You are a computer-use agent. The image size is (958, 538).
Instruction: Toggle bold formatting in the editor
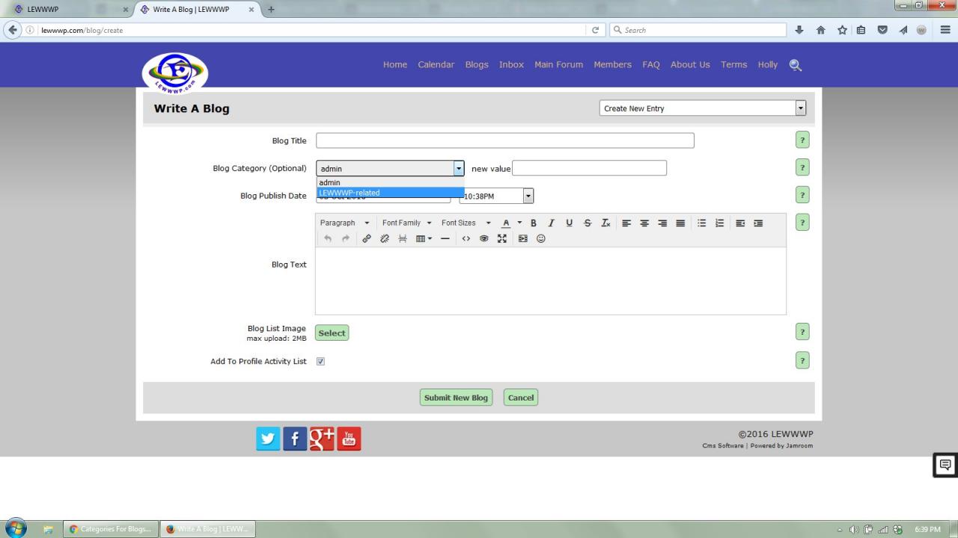point(534,223)
